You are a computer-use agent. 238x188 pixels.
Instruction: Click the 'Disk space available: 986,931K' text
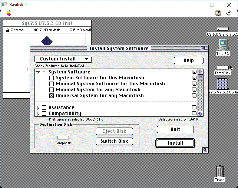click(76, 119)
